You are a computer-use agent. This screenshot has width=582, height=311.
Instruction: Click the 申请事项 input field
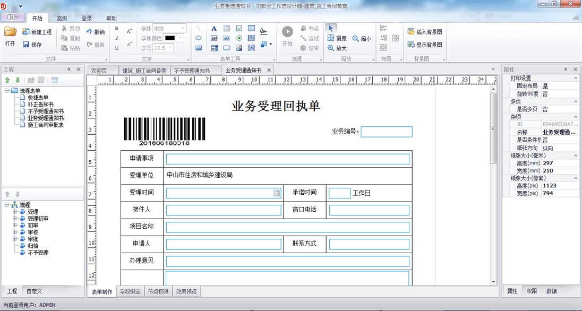click(288, 159)
